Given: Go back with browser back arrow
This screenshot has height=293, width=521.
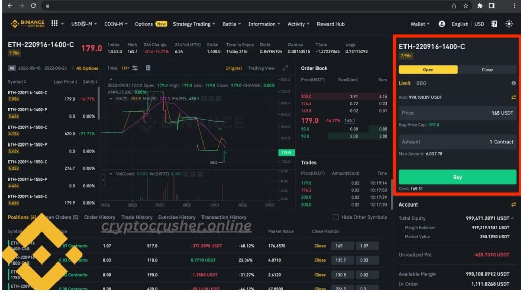Looking at the screenshot, I should tap(10, 6).
